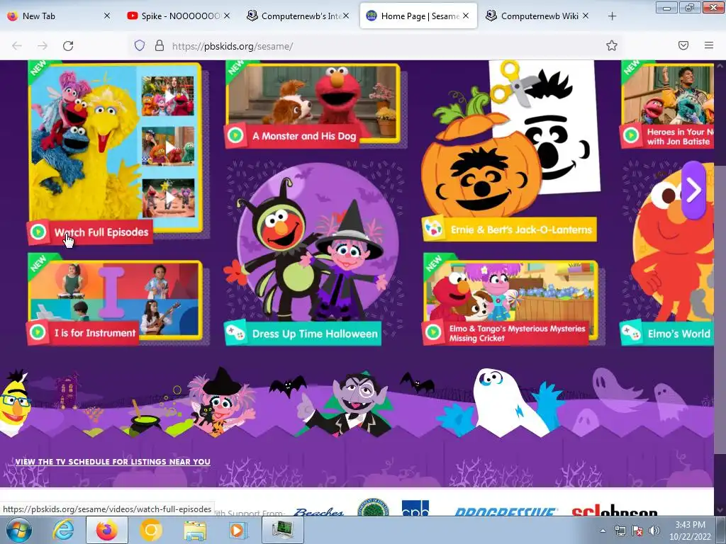Close the Spike YouTube tab
The width and height of the screenshot is (726, 544).
pos(227,16)
